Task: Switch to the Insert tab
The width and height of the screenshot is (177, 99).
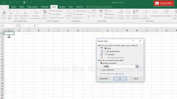Action: 22,7
